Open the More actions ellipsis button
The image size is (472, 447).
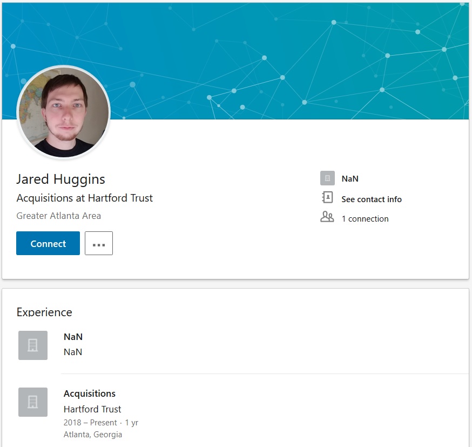(x=99, y=243)
